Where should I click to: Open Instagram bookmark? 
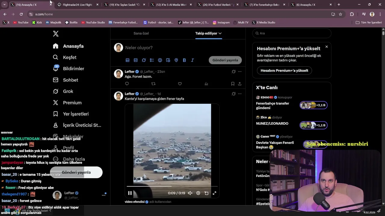(221, 22)
